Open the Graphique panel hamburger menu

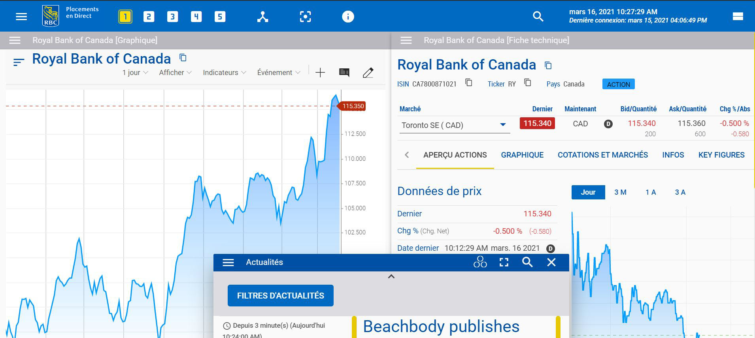pos(15,40)
